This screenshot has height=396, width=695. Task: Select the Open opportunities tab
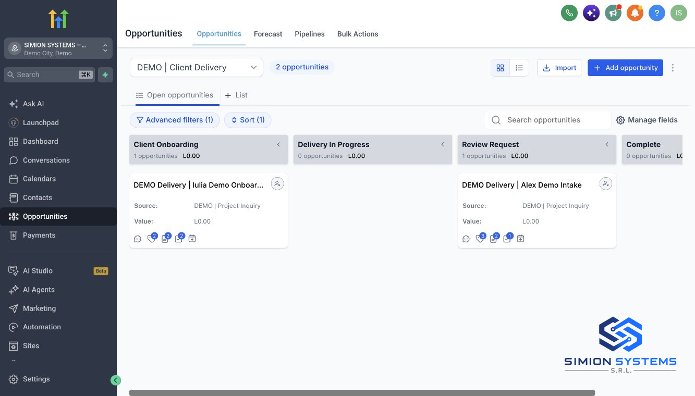point(174,95)
